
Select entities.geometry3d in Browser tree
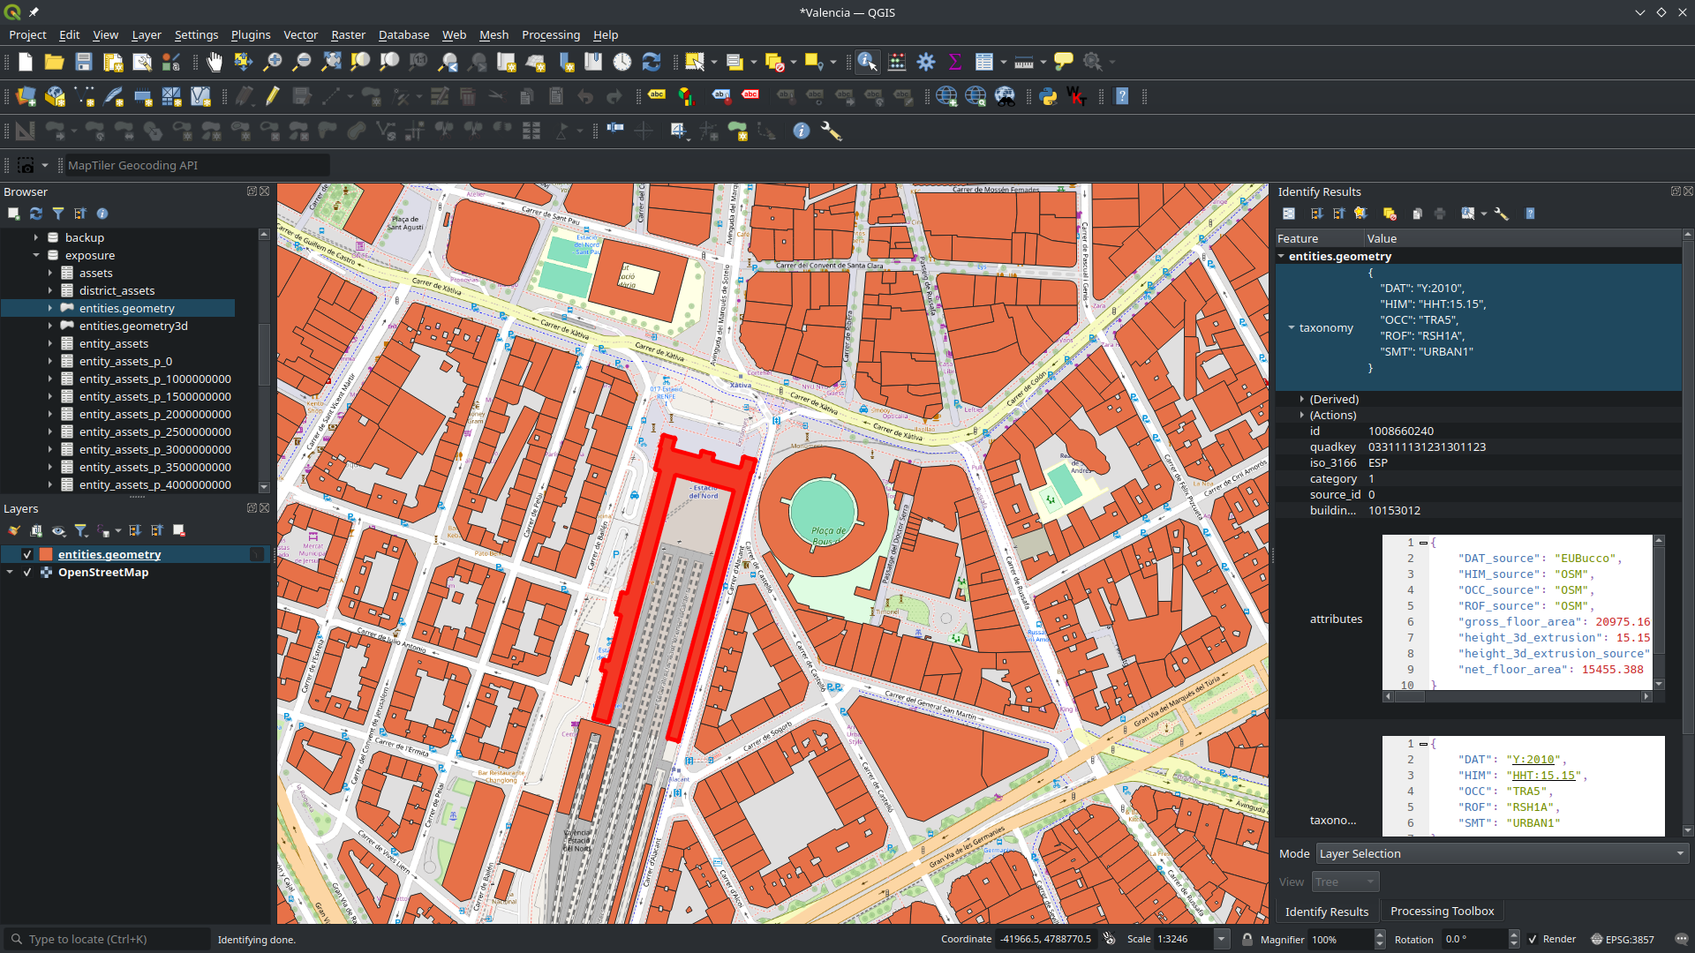click(132, 326)
